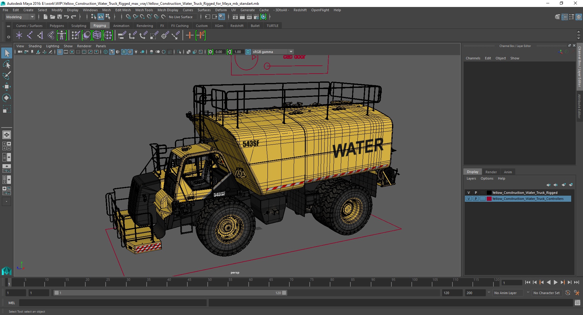Switch to the Animation shelf tab

pos(121,26)
